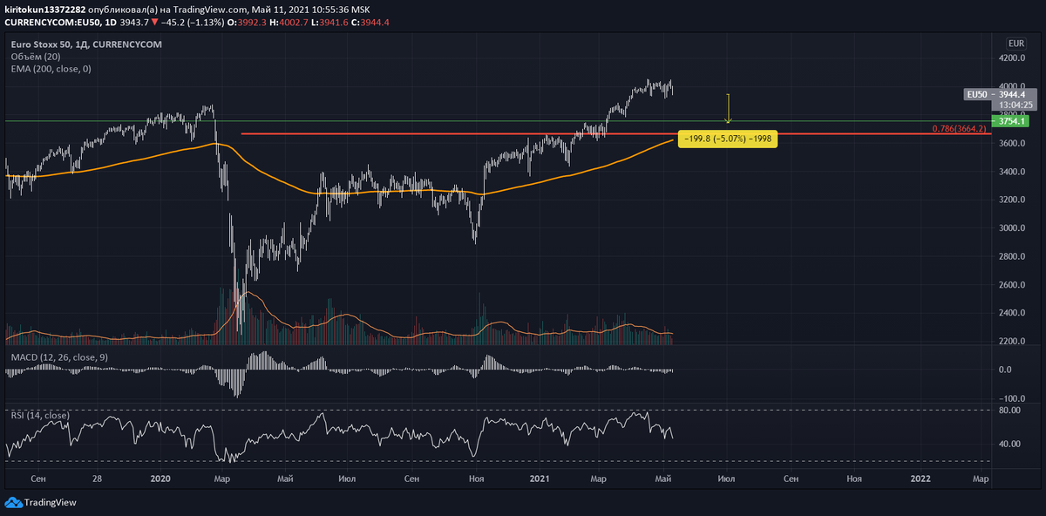Click Май 2021 on the time axis
1046x516 pixels.
click(x=664, y=479)
